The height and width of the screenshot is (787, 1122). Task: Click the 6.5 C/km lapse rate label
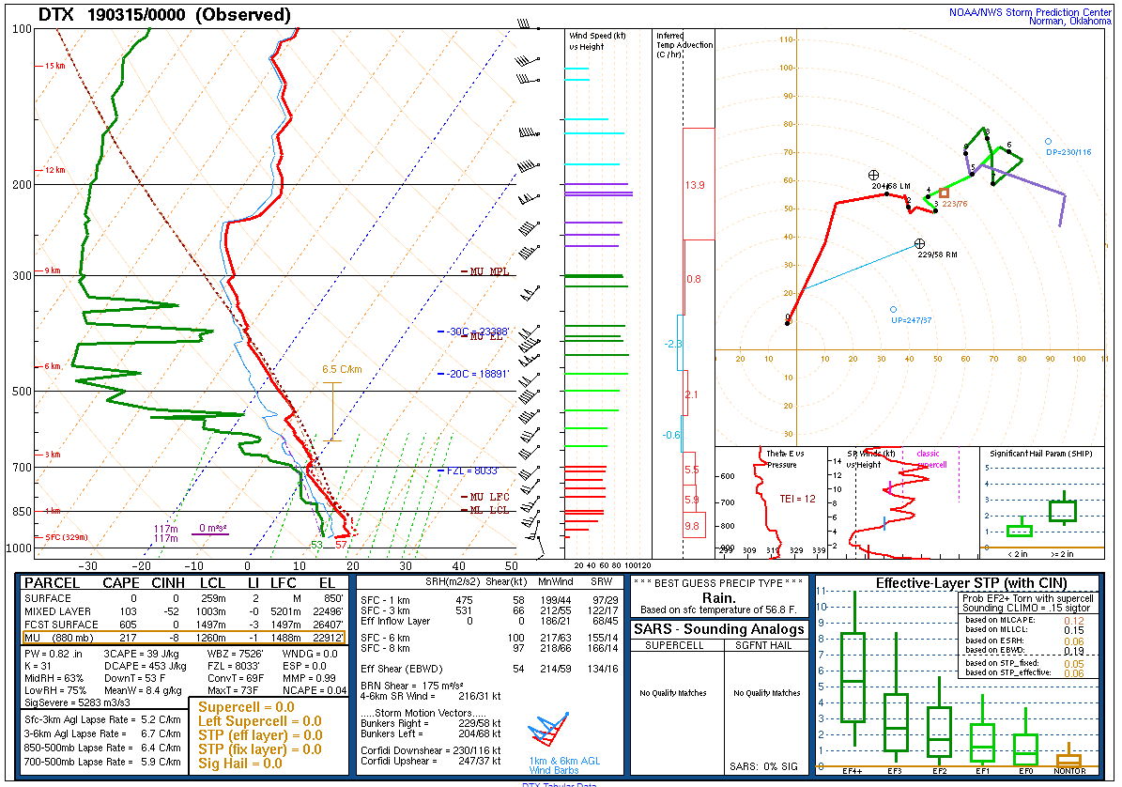tap(342, 369)
